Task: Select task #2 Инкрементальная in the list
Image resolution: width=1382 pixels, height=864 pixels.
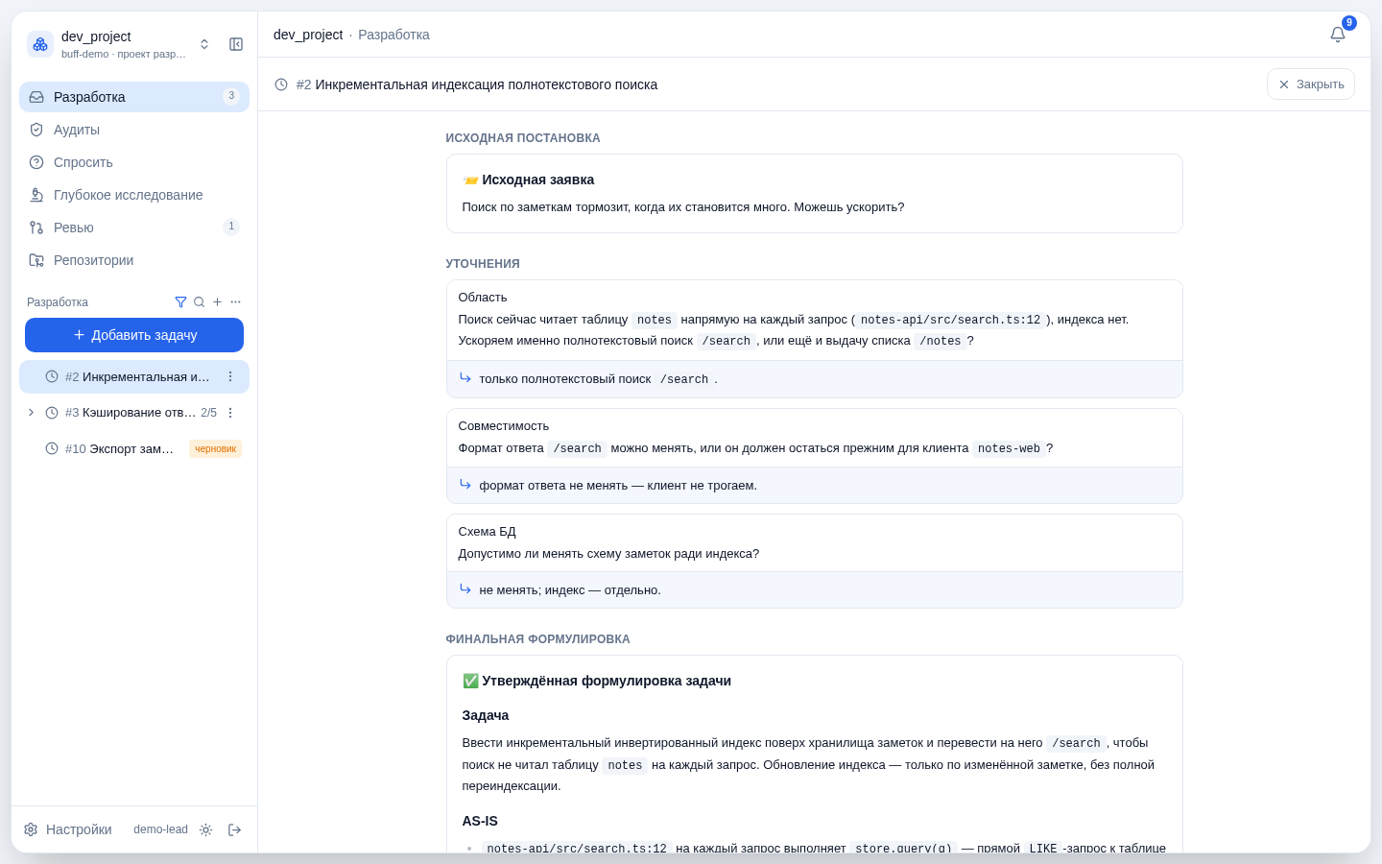Action: pyautogui.click(x=134, y=377)
